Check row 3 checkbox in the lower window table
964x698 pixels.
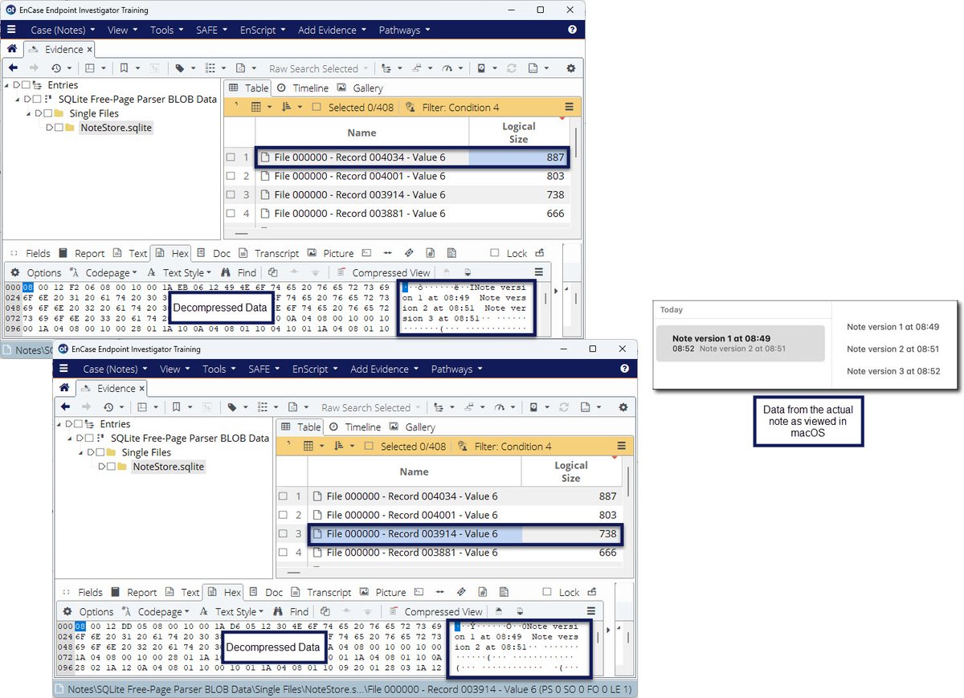click(283, 534)
